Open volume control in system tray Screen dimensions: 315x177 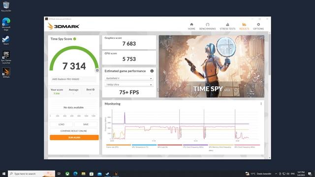coord(288,174)
